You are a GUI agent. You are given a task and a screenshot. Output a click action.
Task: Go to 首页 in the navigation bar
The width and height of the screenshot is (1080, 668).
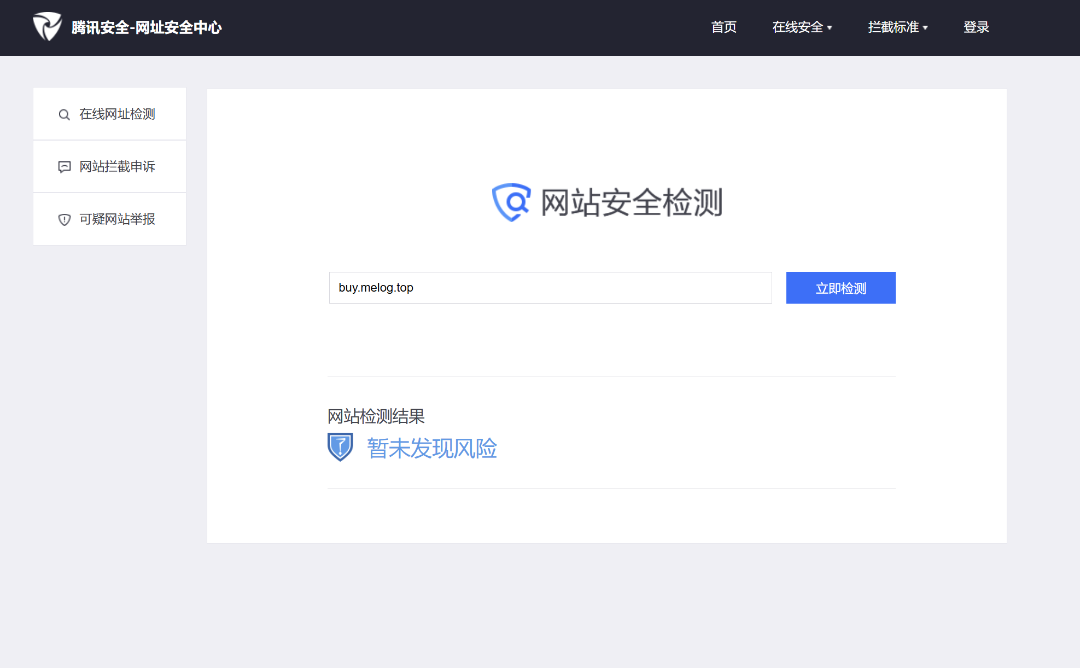(x=723, y=27)
